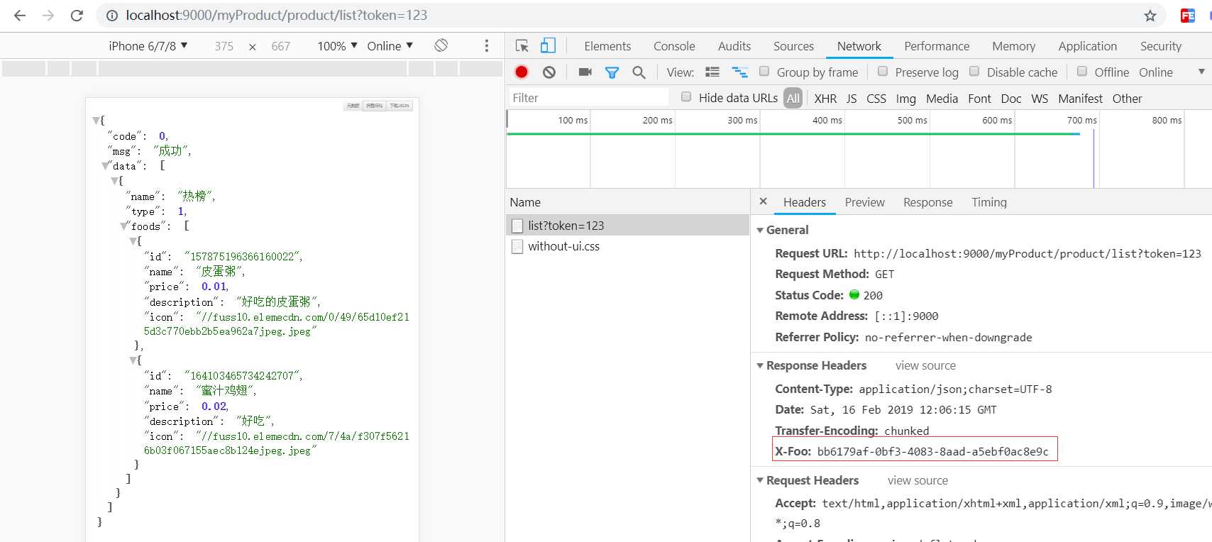Select the without-ui.css request row
1212x542 pixels.
(x=628, y=246)
